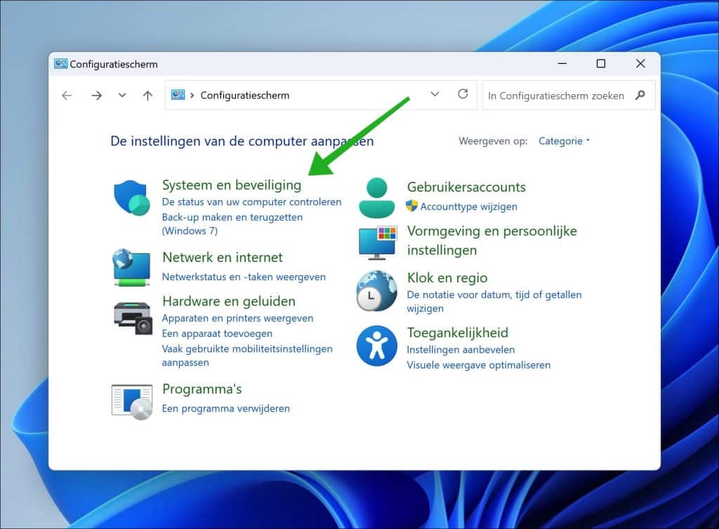Navigate up one level with the up arrow
Screen dimensions: 719x529
(147, 96)
